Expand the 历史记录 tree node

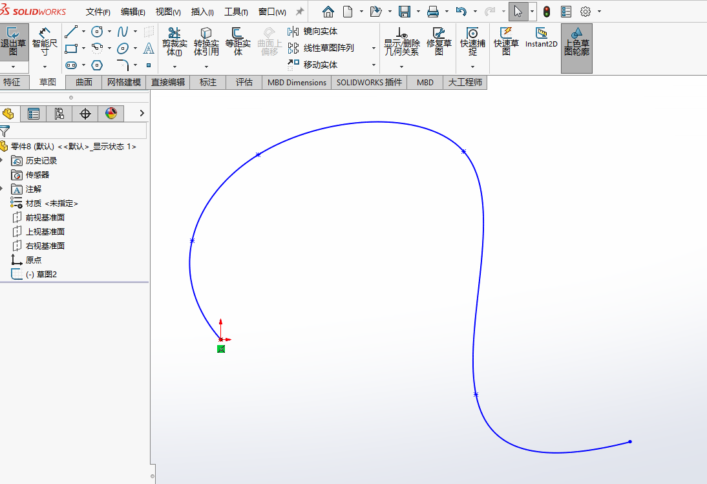pyautogui.click(x=2, y=160)
